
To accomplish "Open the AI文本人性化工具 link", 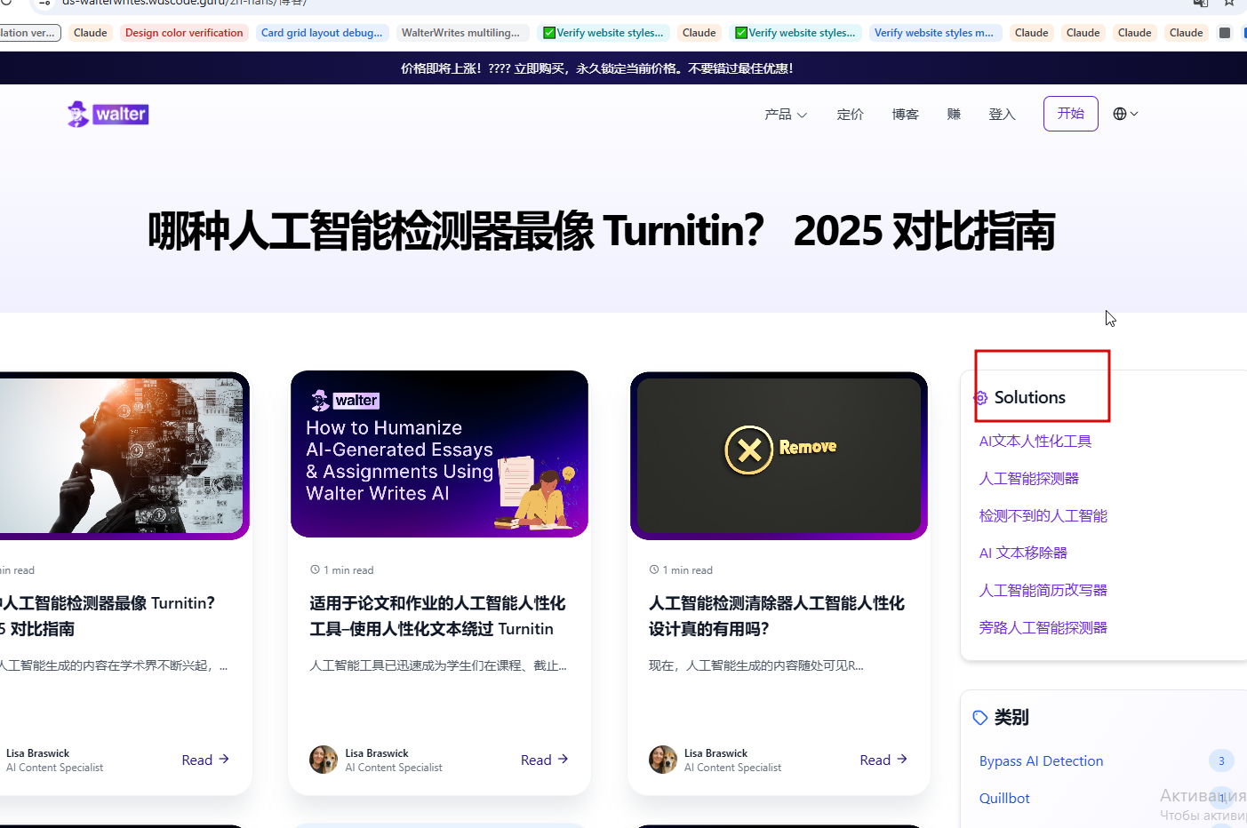I will pyautogui.click(x=1035, y=442).
